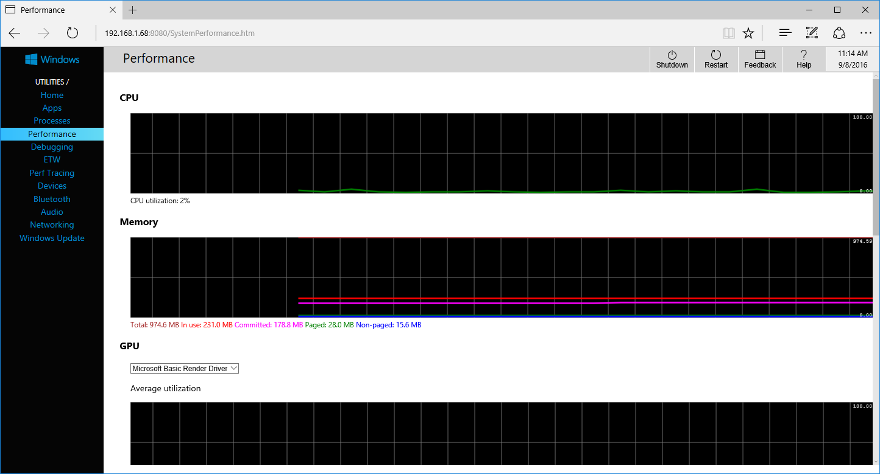Viewport: 880px width, 474px height.
Task: Close the Performance browser tab
Action: [113, 10]
